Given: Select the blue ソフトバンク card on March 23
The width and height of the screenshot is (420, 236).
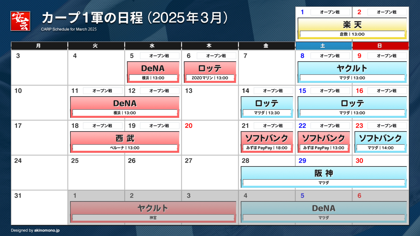Looking at the screenshot, I should pyautogui.click(x=380, y=142).
